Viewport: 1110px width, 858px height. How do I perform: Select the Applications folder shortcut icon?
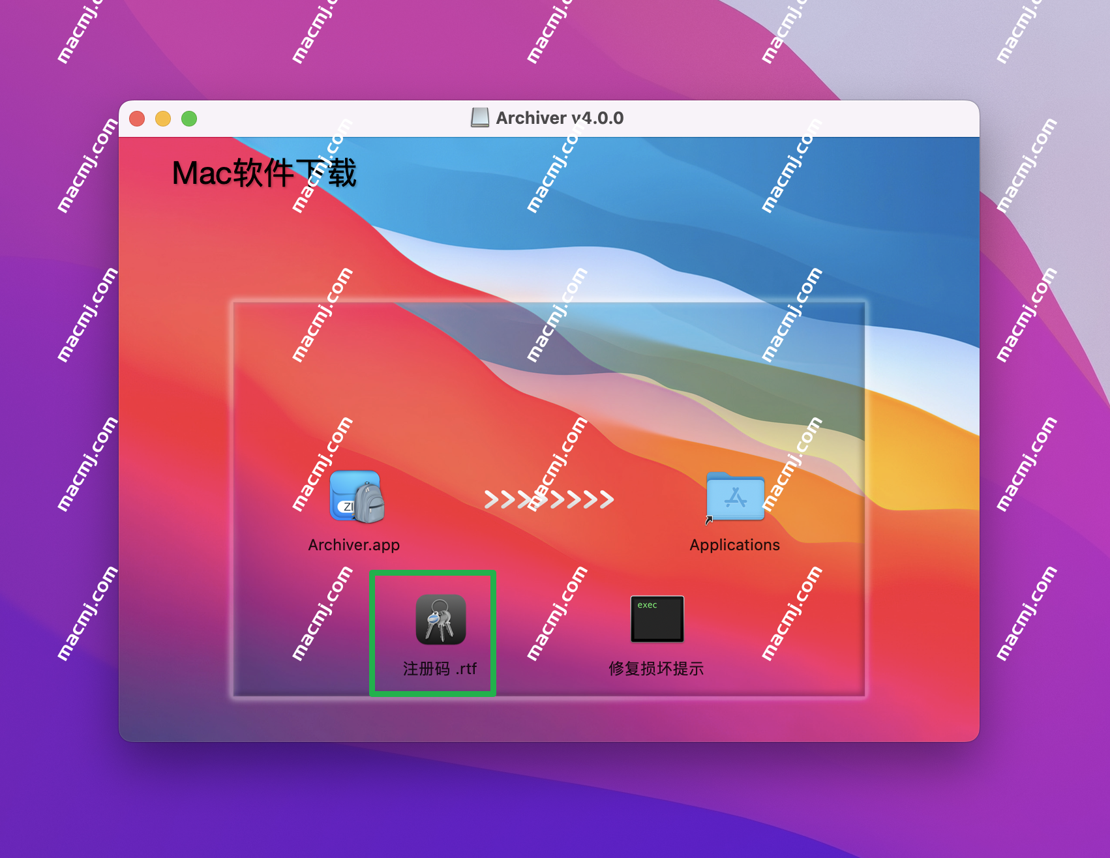click(735, 497)
